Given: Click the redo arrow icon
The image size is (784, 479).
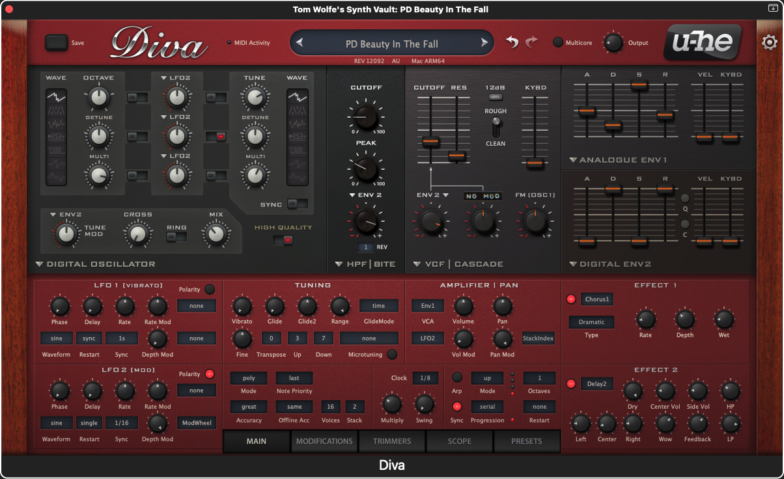Looking at the screenshot, I should (531, 43).
